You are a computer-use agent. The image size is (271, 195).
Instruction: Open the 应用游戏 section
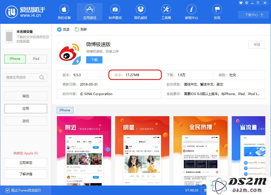(90, 12)
